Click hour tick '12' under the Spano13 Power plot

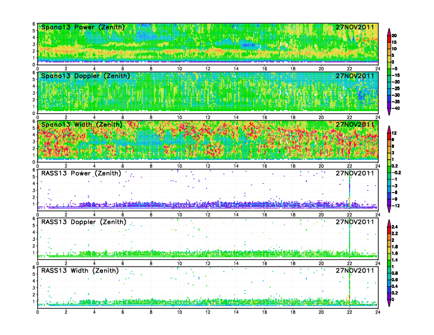click(208, 69)
